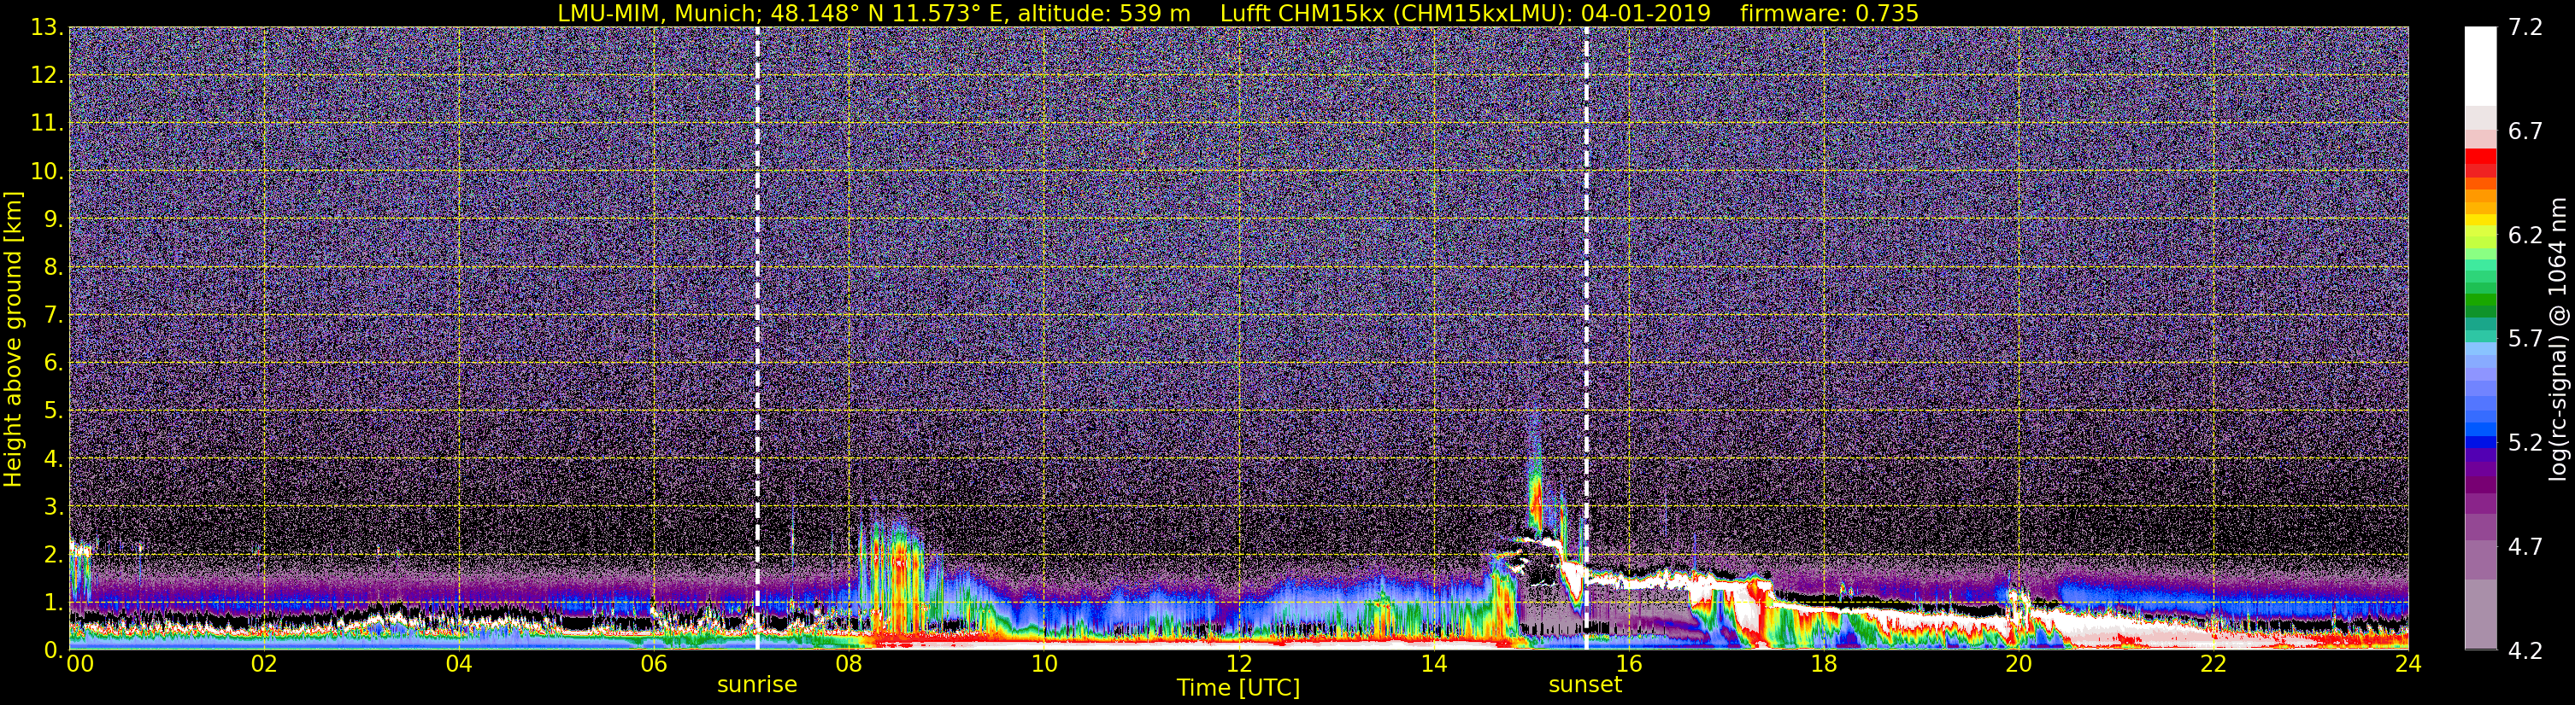Click the 'sunrise' label below the axis

(x=756, y=685)
